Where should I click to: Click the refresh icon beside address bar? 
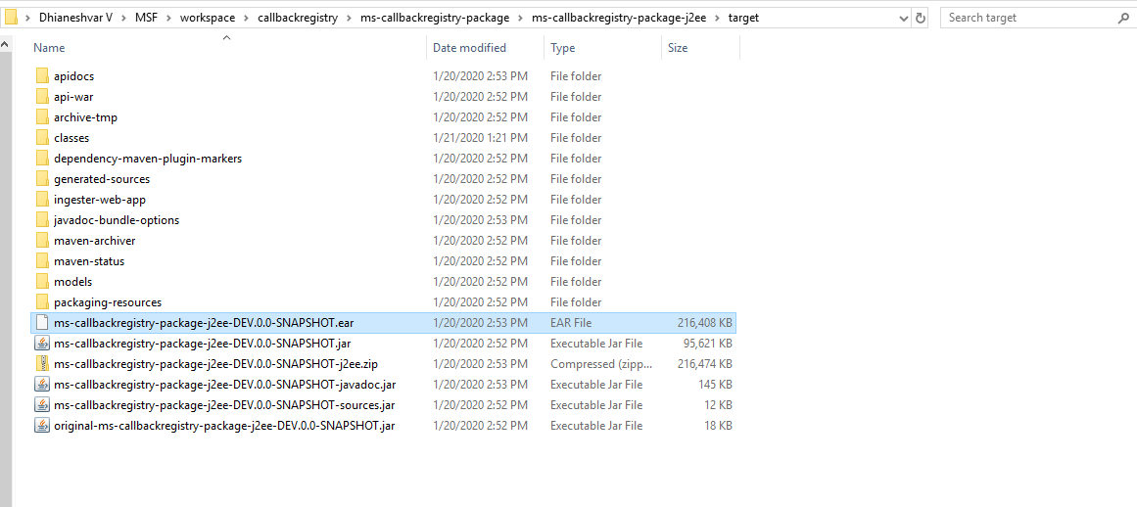point(921,18)
